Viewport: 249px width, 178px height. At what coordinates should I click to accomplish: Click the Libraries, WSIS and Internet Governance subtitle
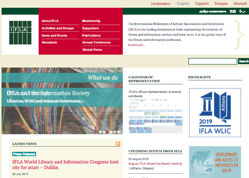44,101
